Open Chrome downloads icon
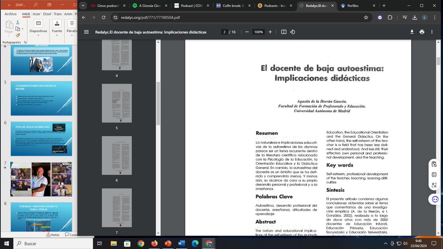This screenshot has height=249, width=443. click(415, 17)
